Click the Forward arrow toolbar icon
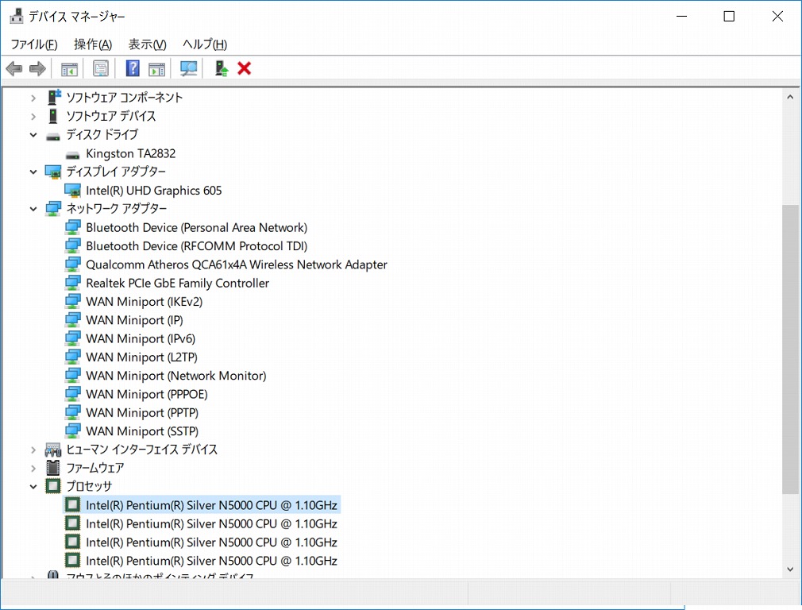802x610 pixels. 37,68
